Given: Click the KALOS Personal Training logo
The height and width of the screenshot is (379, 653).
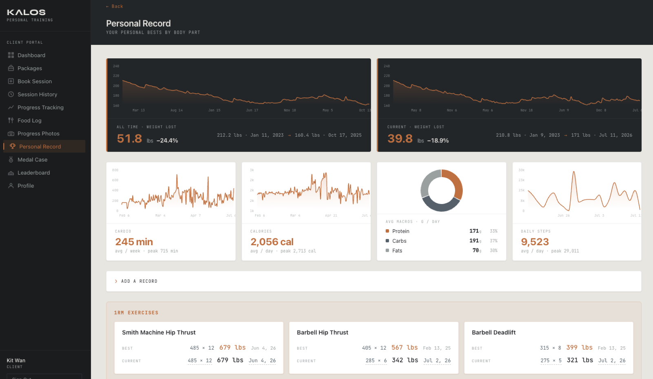Looking at the screenshot, I should 30,15.
